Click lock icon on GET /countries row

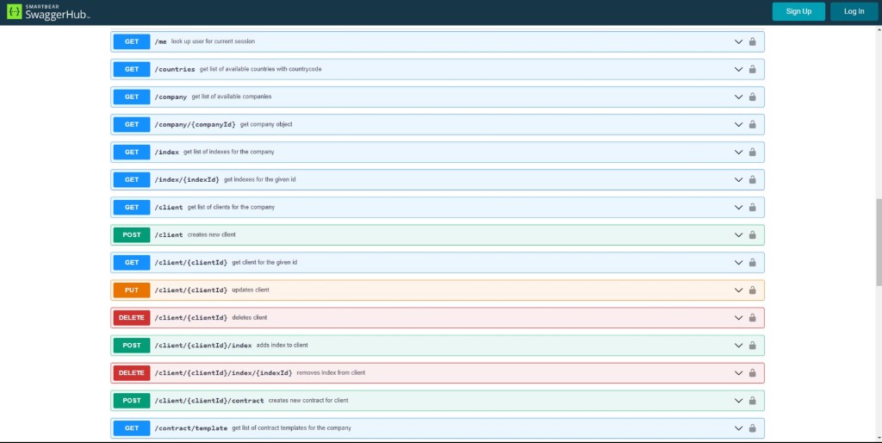752,69
